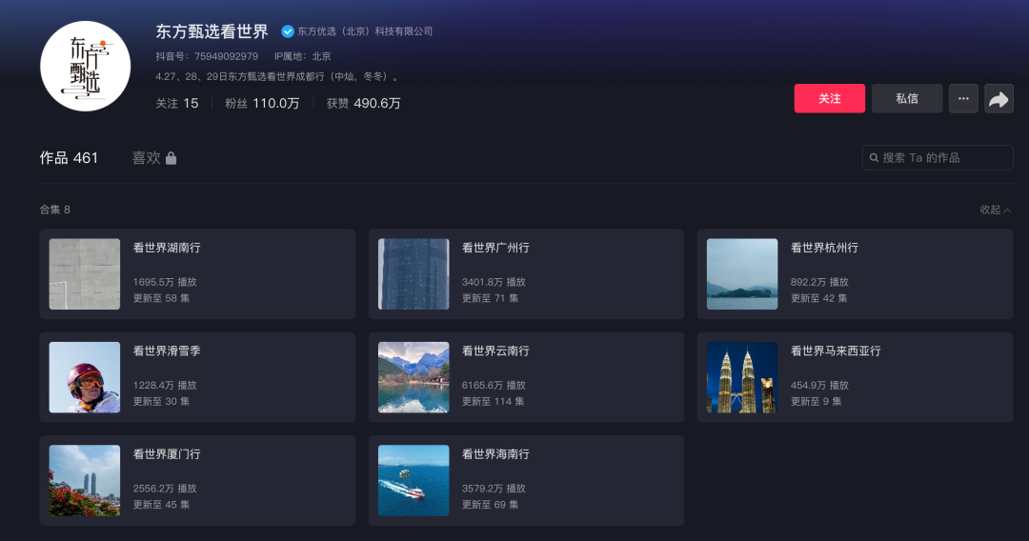The height and width of the screenshot is (541, 1029).
Task: Click the 看世界海南行 title
Action: pyautogui.click(x=495, y=453)
